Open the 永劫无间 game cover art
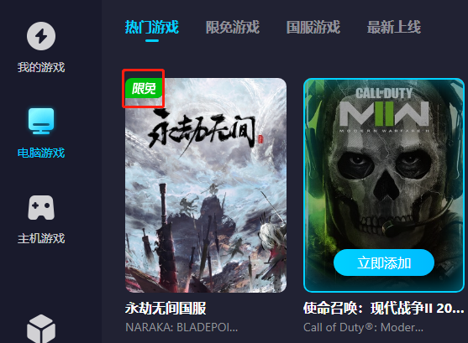This screenshot has height=343, width=468. point(206,185)
